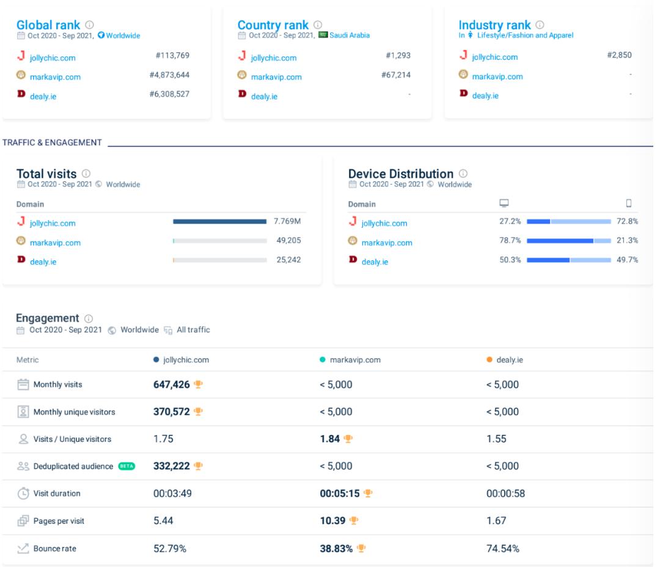Click the dealy.ie orange legend dot
Viewport: 660px width, 567px height.
[x=489, y=359]
